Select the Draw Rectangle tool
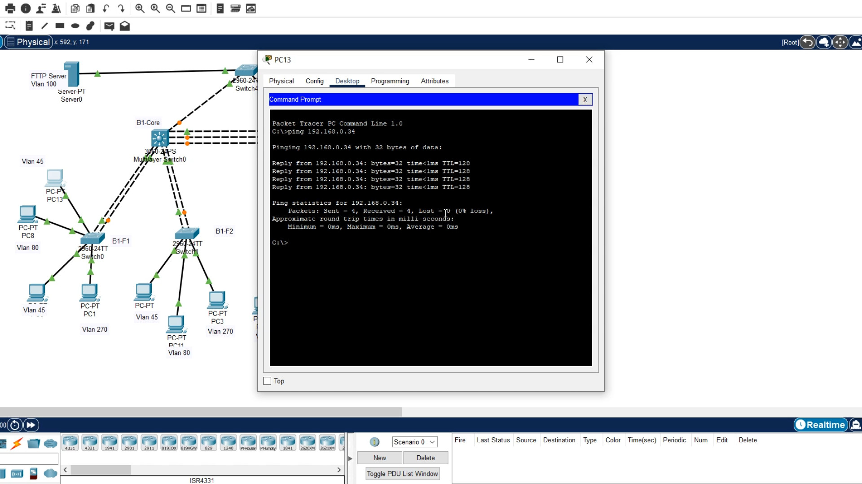 tap(60, 26)
